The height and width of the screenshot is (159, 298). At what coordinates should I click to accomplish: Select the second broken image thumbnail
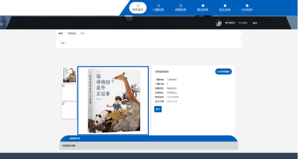69,93
